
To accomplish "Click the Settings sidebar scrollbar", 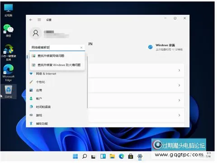I will (x=87, y=82).
